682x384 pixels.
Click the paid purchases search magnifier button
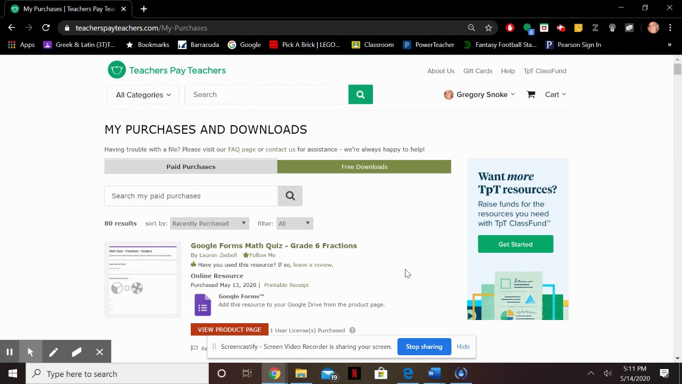tap(290, 196)
